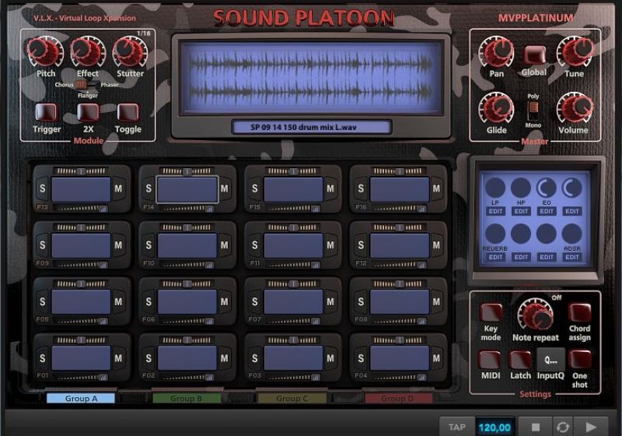622x436 pixels.
Task: Open the InputQ quantize dropdown
Action: 550,360
